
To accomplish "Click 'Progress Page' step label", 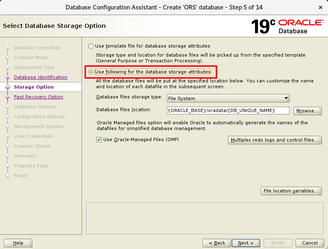I will click(x=31, y=166).
